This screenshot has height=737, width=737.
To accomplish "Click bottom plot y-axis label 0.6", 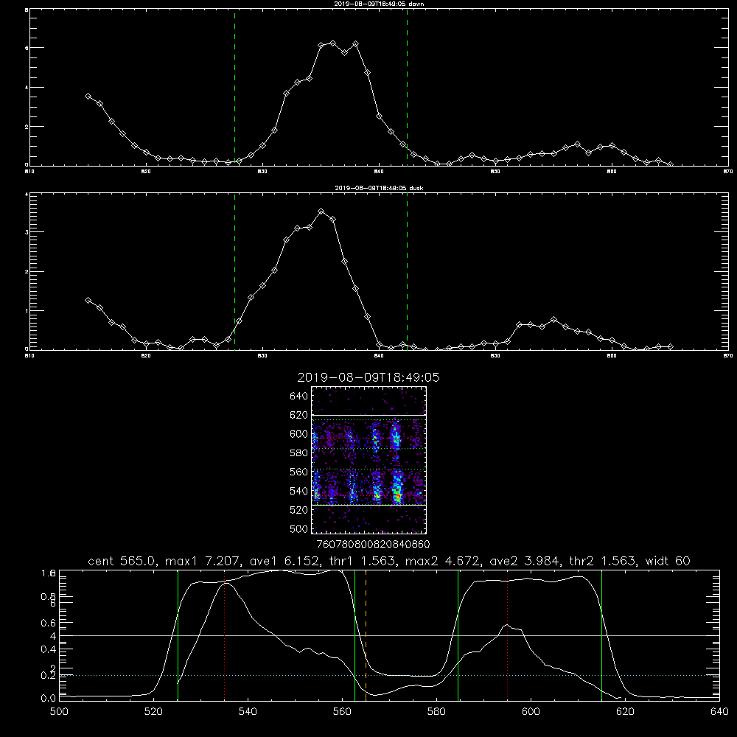I will point(49,623).
